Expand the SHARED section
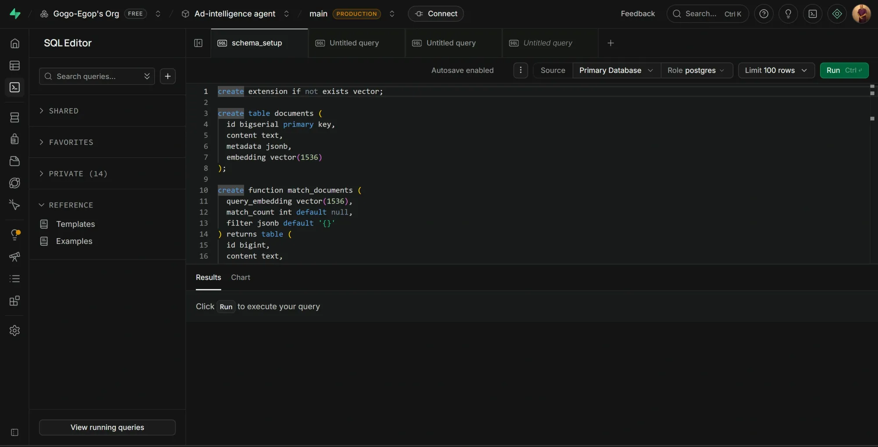Viewport: 878px width, 447px height. (x=59, y=111)
